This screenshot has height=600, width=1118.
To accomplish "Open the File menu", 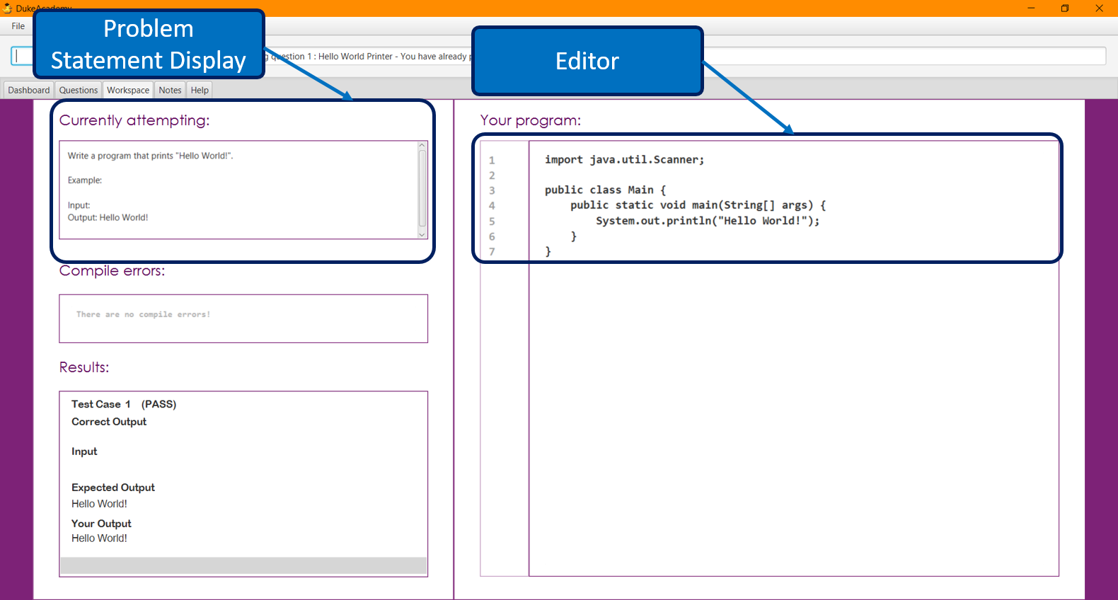I will coord(18,26).
